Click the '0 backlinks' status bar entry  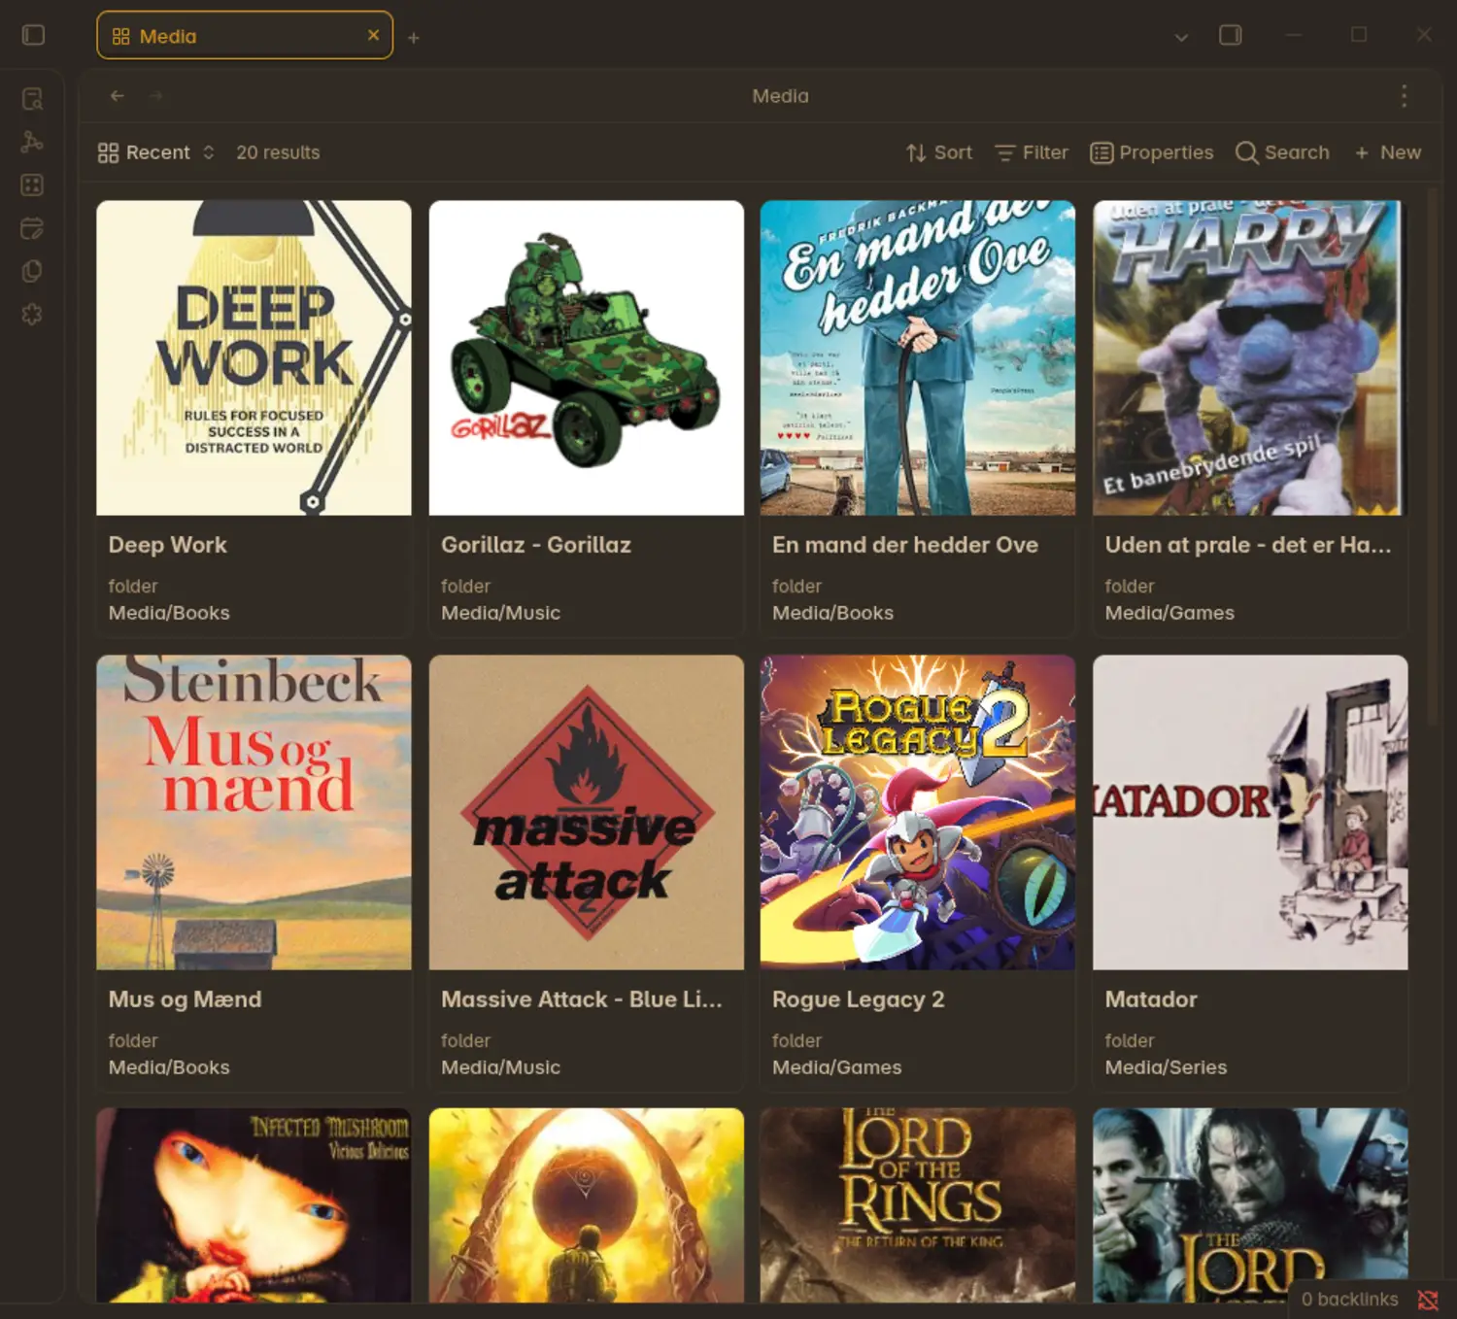point(1349,1300)
